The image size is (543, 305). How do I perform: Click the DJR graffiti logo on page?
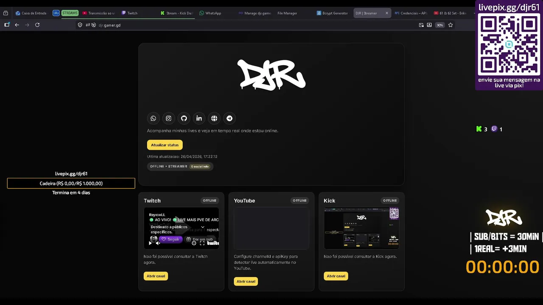coord(271,75)
